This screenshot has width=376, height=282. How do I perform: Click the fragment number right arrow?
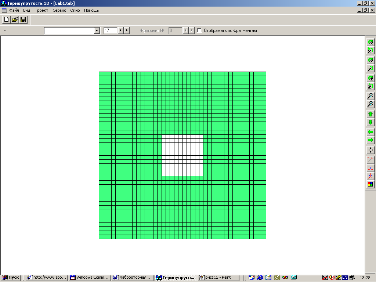click(x=192, y=30)
